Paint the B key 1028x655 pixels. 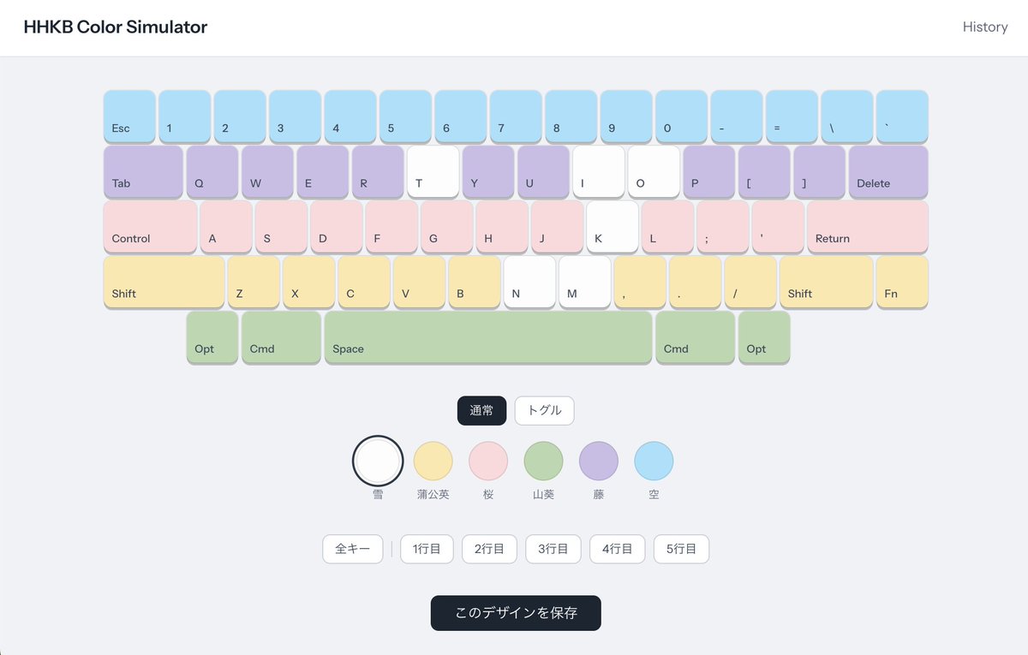click(x=475, y=282)
